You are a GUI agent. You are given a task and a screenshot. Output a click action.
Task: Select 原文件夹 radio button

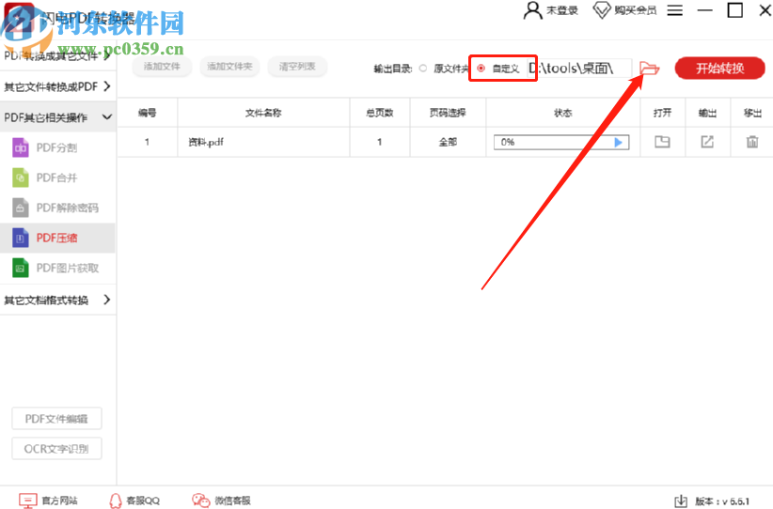tap(423, 69)
